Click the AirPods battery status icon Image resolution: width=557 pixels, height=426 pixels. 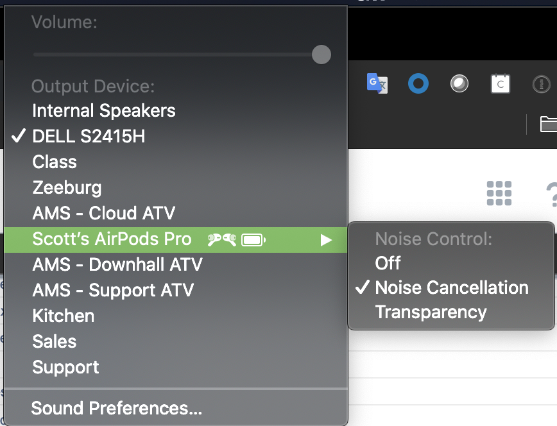coord(253,240)
